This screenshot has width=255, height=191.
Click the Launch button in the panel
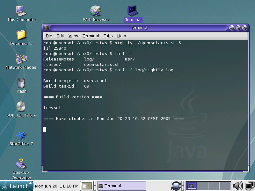[17, 186]
